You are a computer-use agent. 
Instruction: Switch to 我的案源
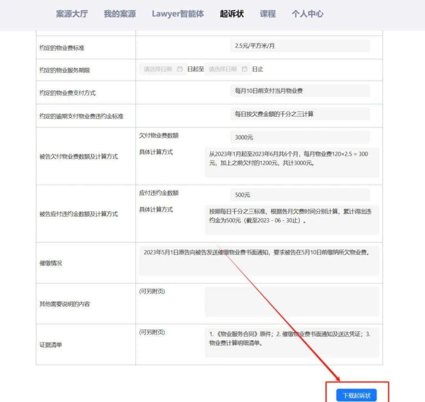pos(119,14)
